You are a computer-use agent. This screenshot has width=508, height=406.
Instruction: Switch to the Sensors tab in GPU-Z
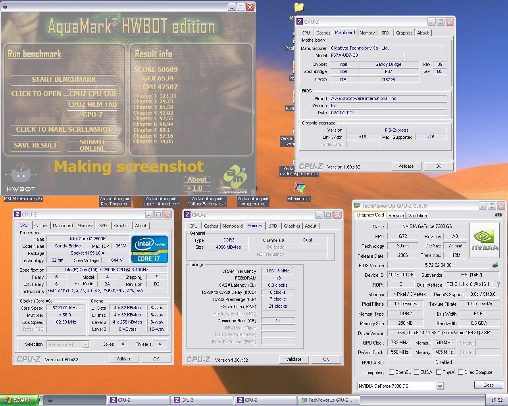point(396,215)
